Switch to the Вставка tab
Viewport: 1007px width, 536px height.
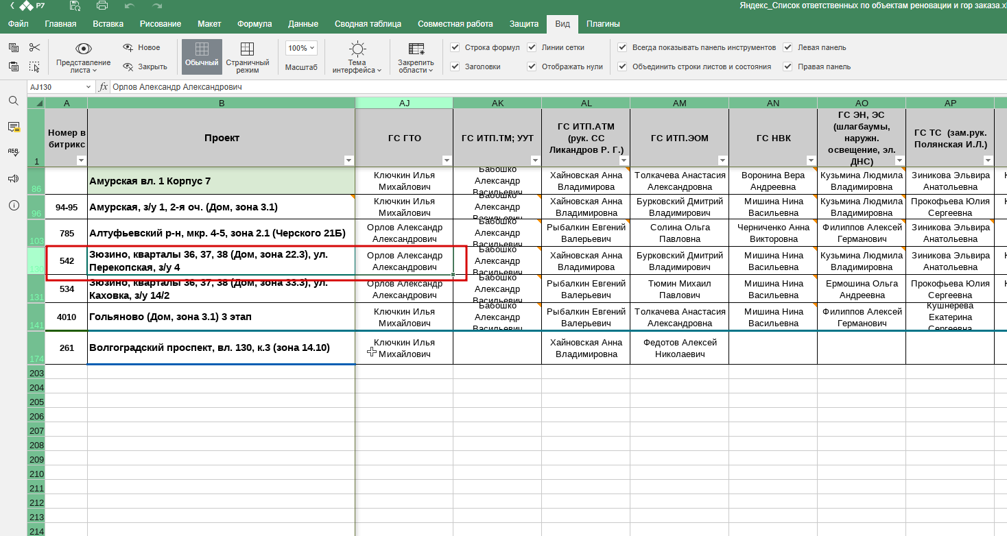point(108,24)
